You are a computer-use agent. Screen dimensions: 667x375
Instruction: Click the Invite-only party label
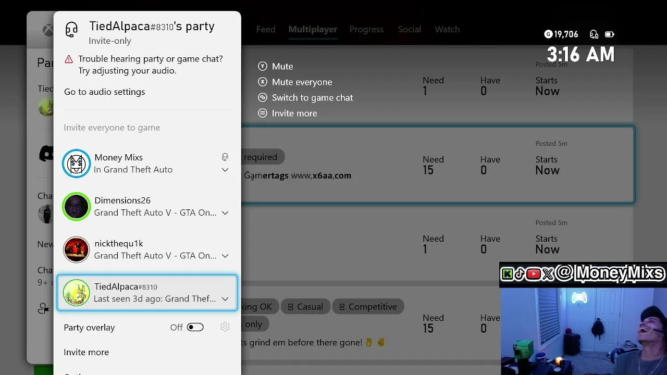click(x=110, y=41)
